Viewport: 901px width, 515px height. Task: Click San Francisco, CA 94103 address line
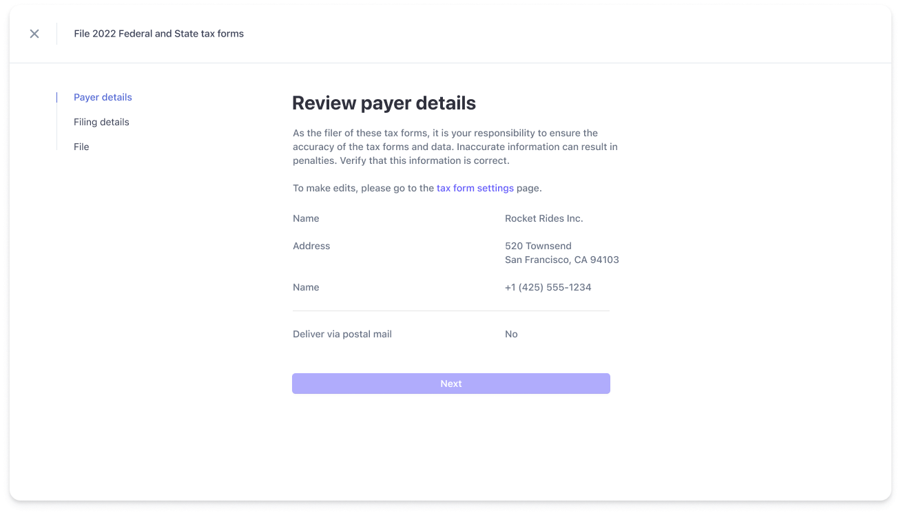tap(562, 260)
